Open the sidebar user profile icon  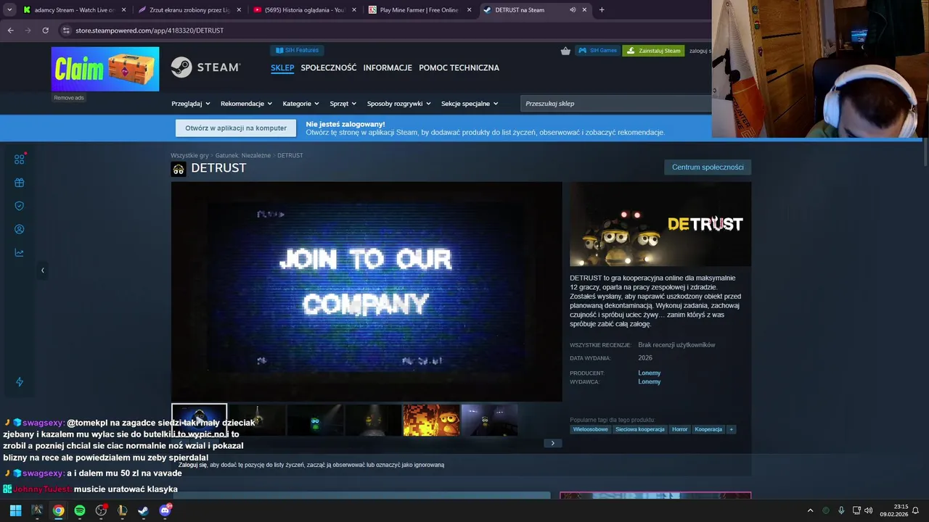coord(20,229)
